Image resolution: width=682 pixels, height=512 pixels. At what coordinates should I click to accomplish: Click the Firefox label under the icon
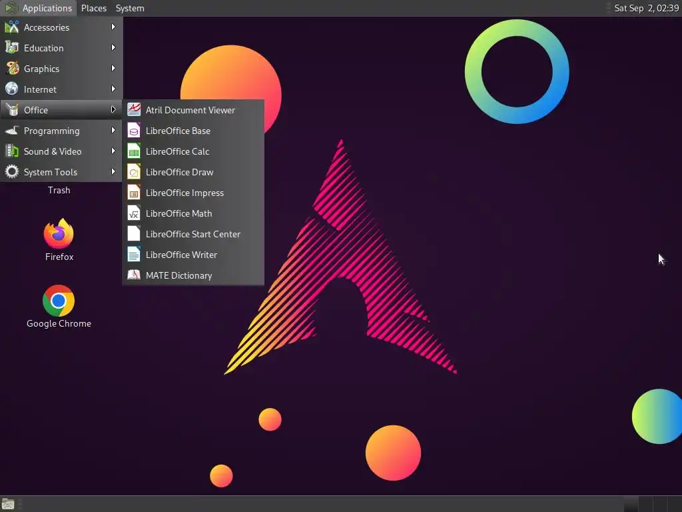[59, 257]
